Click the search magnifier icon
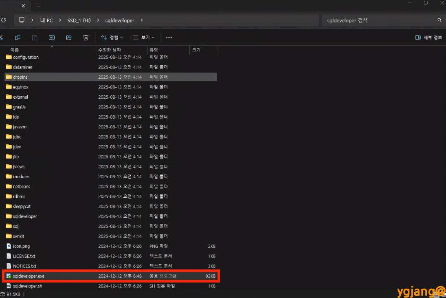Screen dimensions: 446x298 439,20
